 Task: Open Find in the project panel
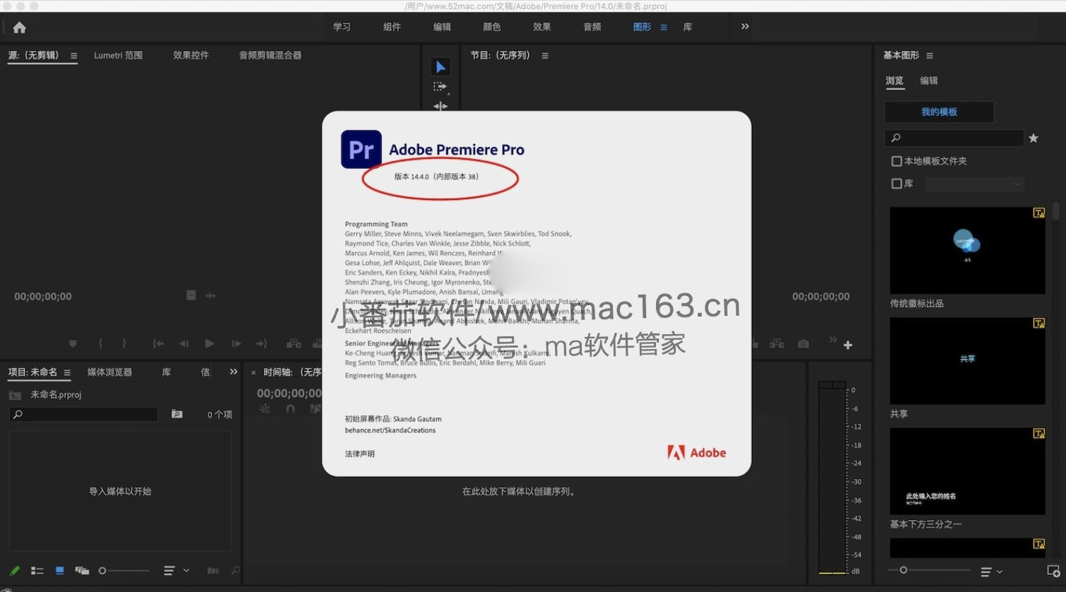(235, 571)
